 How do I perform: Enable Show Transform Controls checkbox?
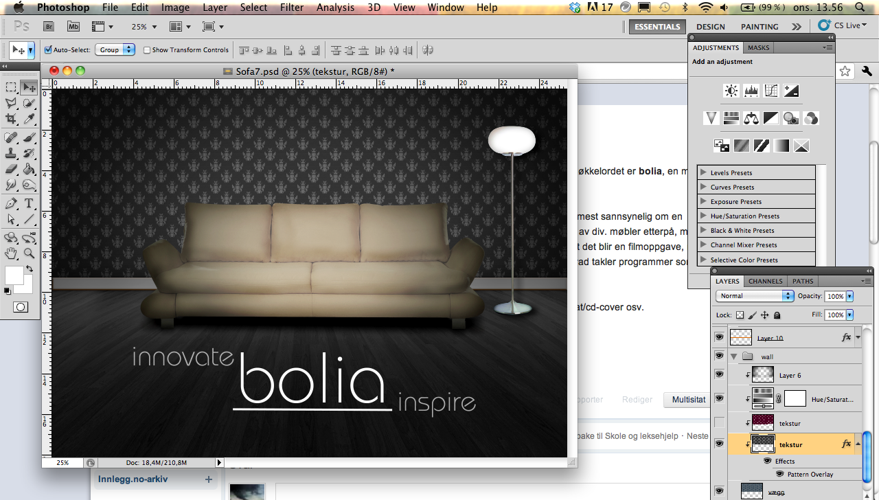[x=147, y=50]
